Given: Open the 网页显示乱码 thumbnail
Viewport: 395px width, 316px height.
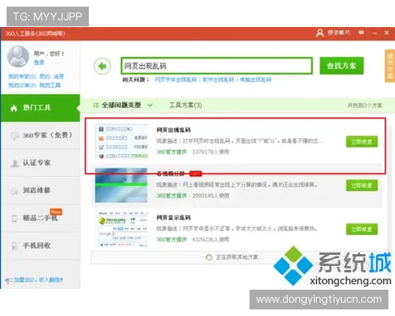Looking at the screenshot, I should point(121,229).
